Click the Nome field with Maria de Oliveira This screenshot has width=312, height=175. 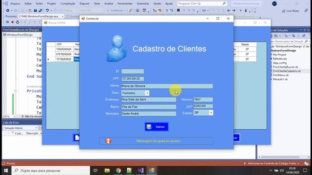coord(167,86)
